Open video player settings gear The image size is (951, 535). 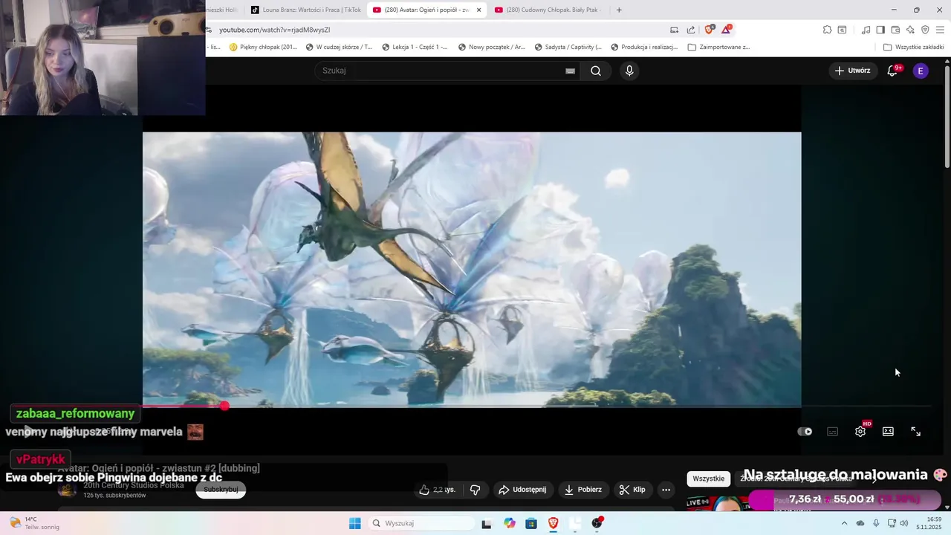[860, 432]
